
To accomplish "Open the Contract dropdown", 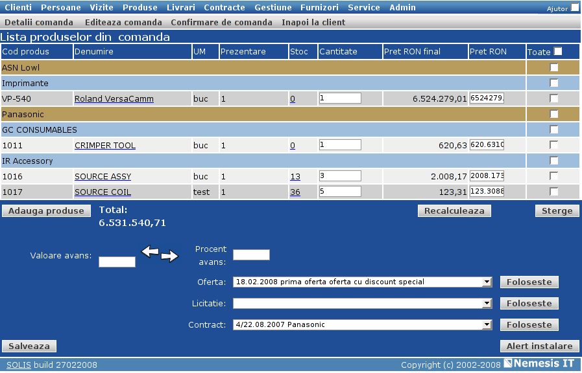I will [x=362, y=325].
